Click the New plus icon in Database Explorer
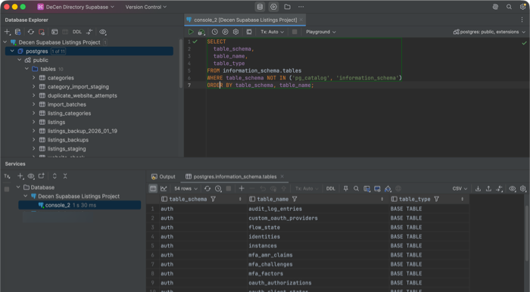 [x=7, y=32]
